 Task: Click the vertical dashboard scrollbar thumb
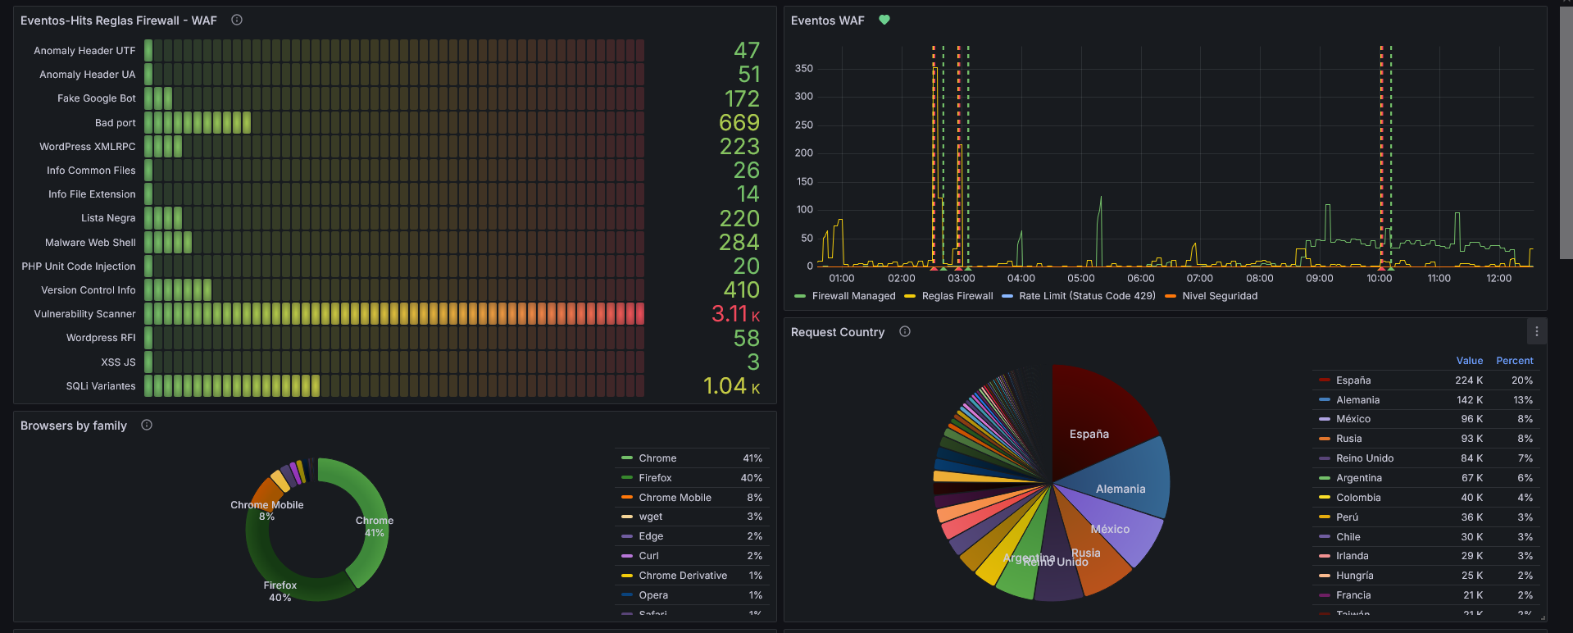(1566, 131)
